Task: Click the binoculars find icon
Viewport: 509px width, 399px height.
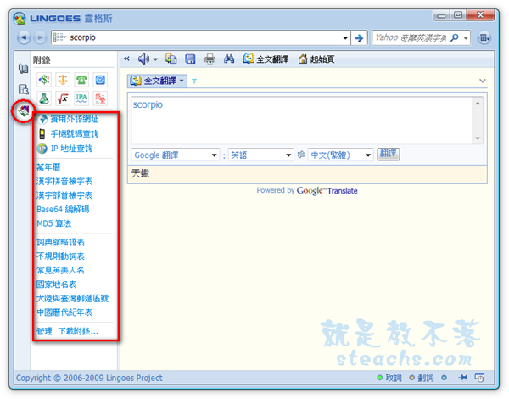Action: coord(229,59)
